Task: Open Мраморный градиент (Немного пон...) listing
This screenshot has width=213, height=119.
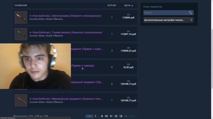Action: [66, 99]
